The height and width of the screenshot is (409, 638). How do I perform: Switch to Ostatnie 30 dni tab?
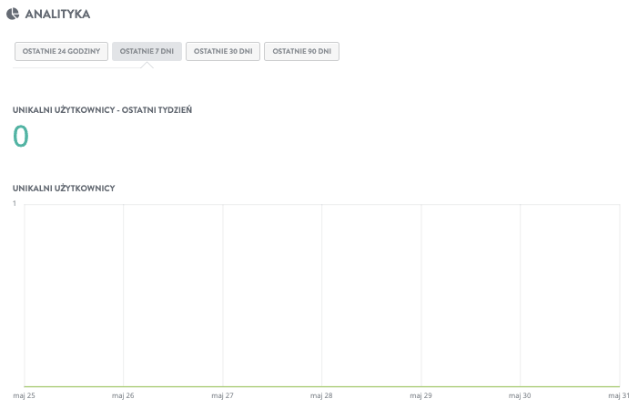(x=223, y=51)
